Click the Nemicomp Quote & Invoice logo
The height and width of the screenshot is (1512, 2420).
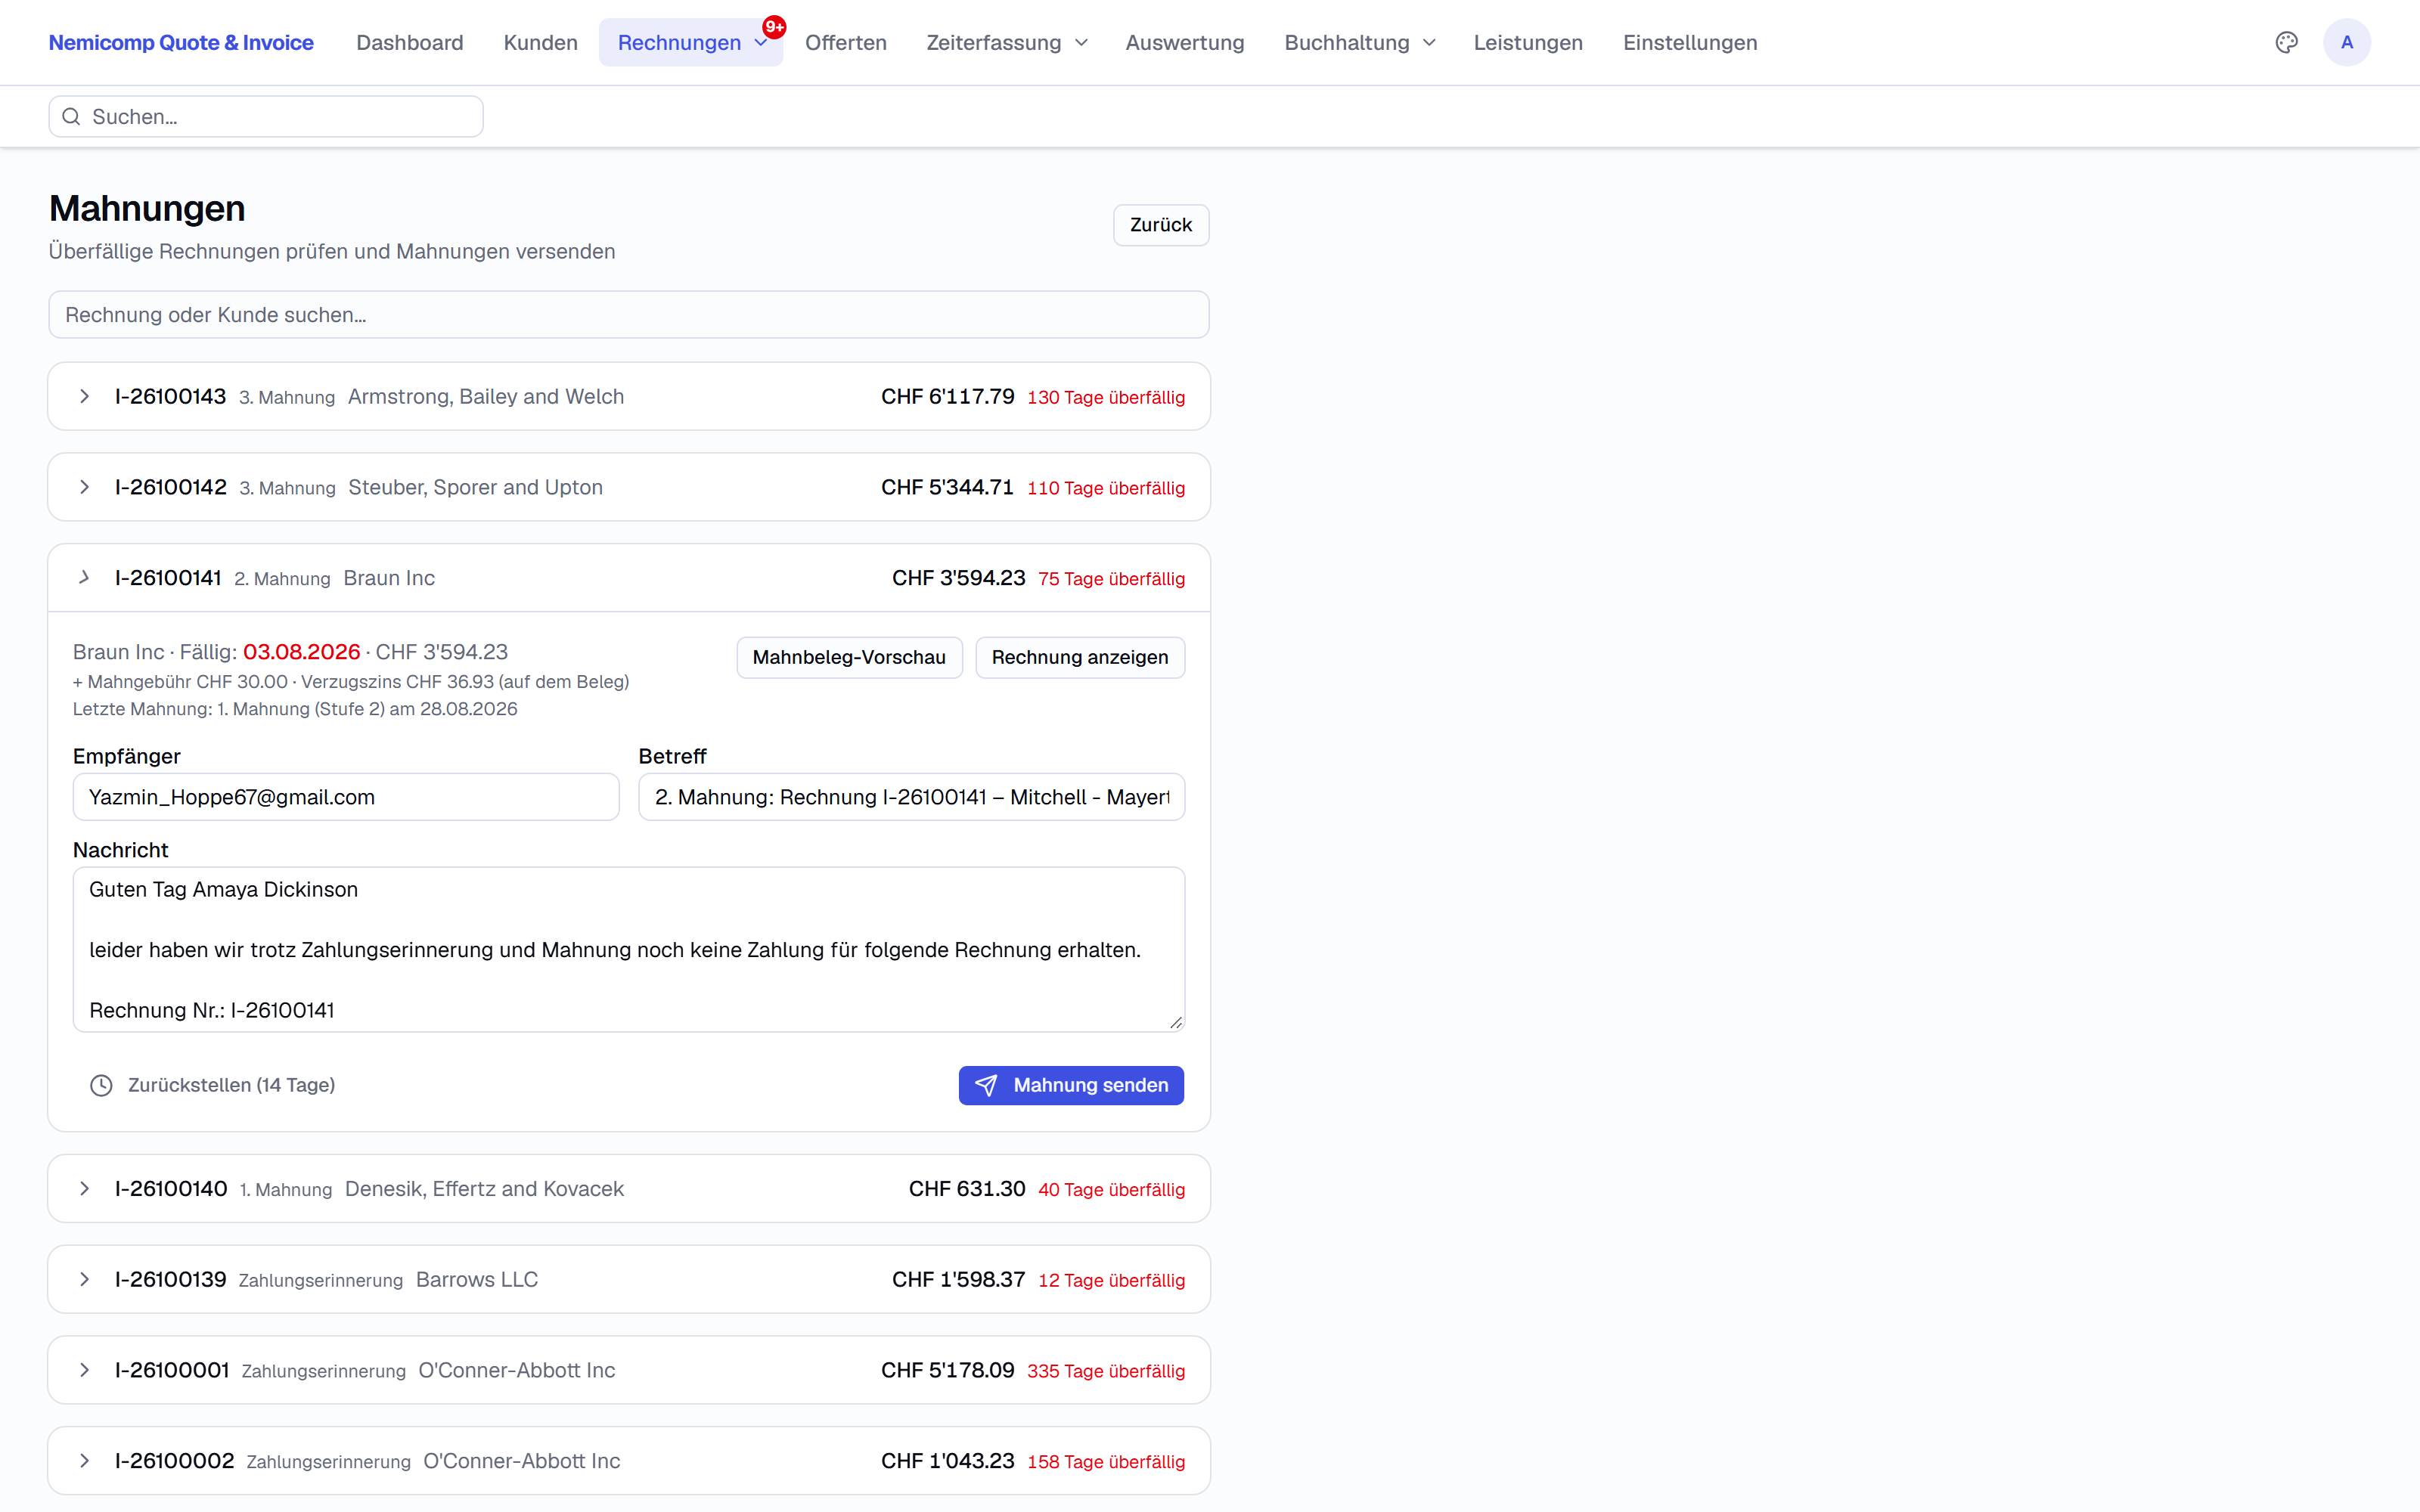pos(181,42)
